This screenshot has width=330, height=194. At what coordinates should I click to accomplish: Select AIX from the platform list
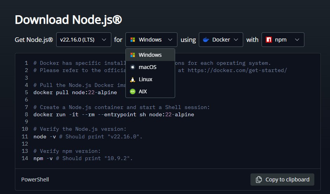143,91
